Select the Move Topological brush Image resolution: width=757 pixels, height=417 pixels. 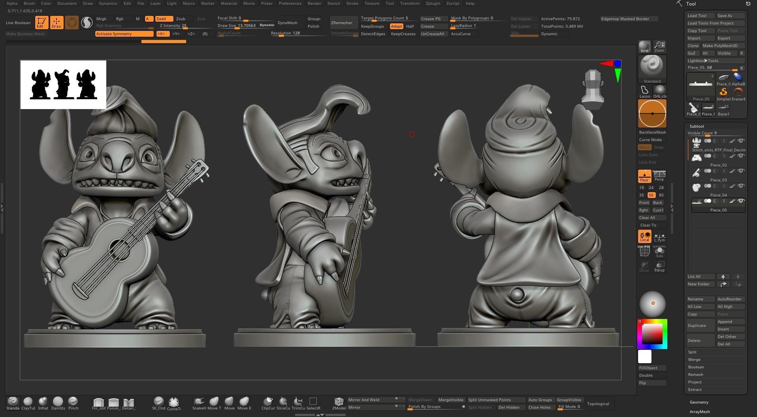pos(214,403)
